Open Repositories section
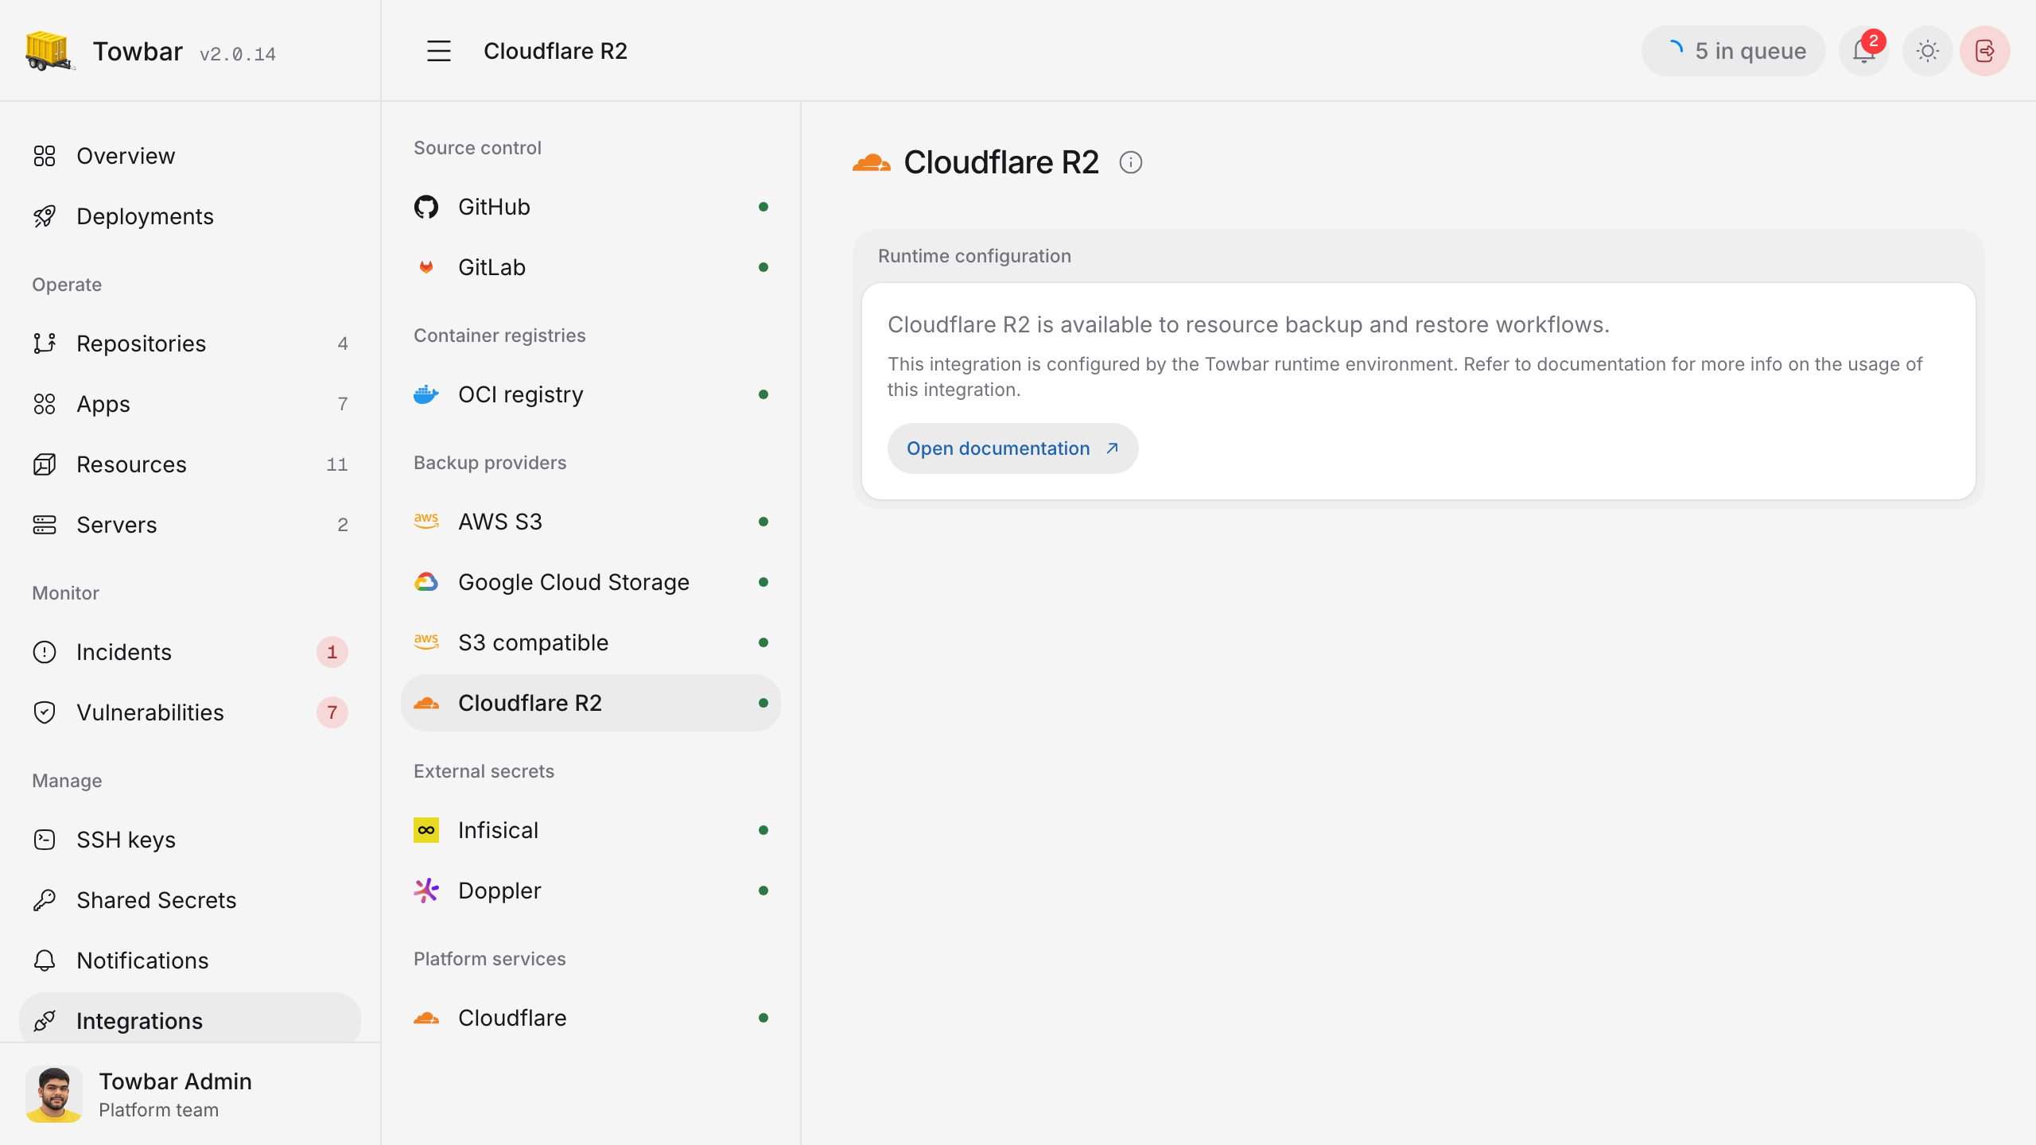 tap(190, 343)
